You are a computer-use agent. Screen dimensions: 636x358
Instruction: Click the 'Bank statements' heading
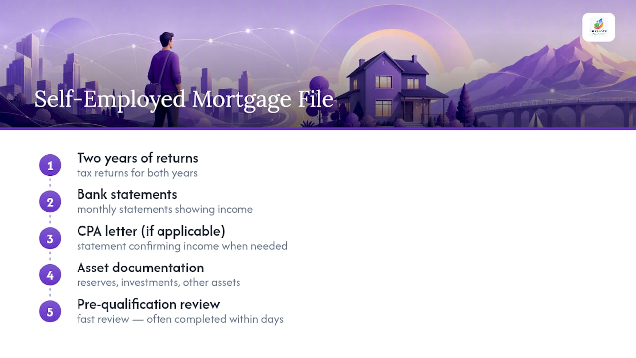[x=127, y=194]
